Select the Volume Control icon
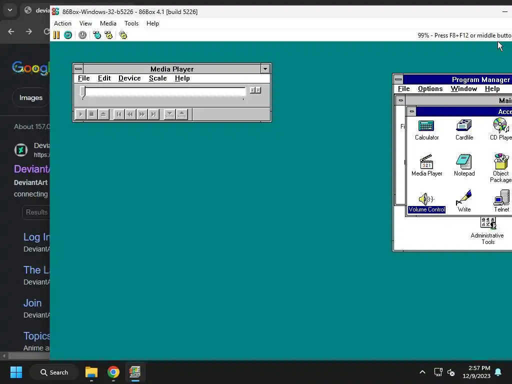The image size is (512, 384). tap(426, 202)
